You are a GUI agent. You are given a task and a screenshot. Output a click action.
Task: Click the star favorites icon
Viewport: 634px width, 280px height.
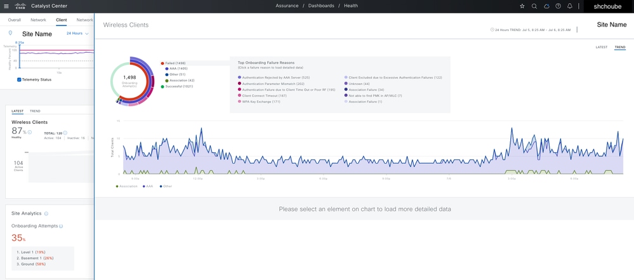click(522, 6)
